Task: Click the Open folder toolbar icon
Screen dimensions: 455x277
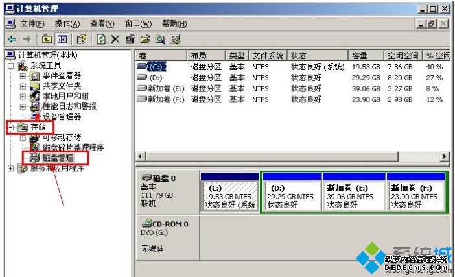Action: [145, 39]
